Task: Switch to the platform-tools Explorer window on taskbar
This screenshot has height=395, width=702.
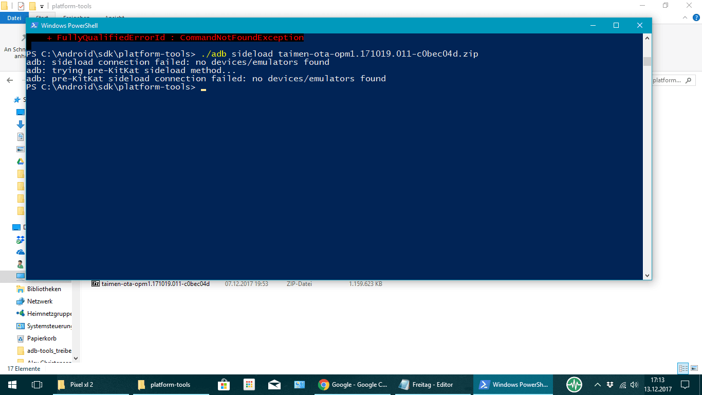Action: pyautogui.click(x=170, y=384)
